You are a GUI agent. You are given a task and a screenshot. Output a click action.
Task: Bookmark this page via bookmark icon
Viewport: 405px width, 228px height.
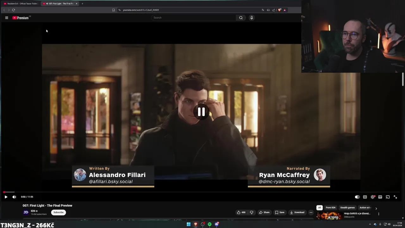click(x=113, y=10)
